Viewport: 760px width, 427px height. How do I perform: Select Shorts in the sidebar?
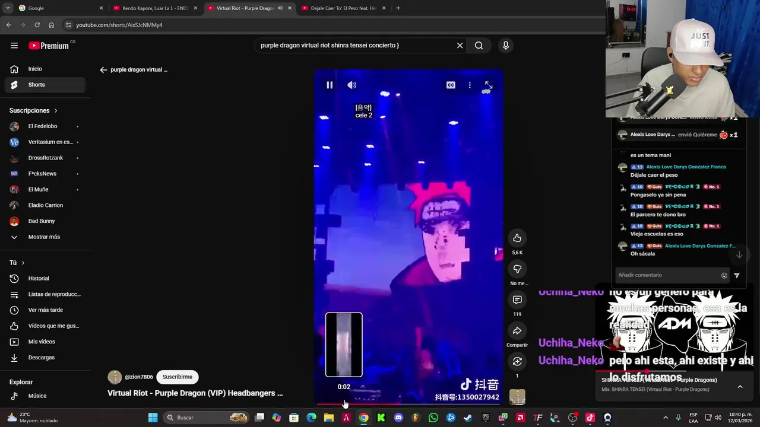pyautogui.click(x=45, y=85)
